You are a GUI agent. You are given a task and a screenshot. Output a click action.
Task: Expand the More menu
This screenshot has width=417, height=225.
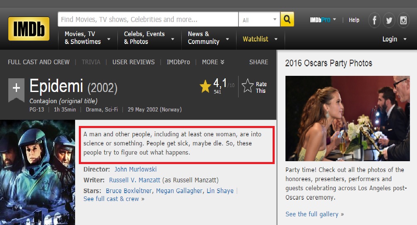tap(213, 62)
